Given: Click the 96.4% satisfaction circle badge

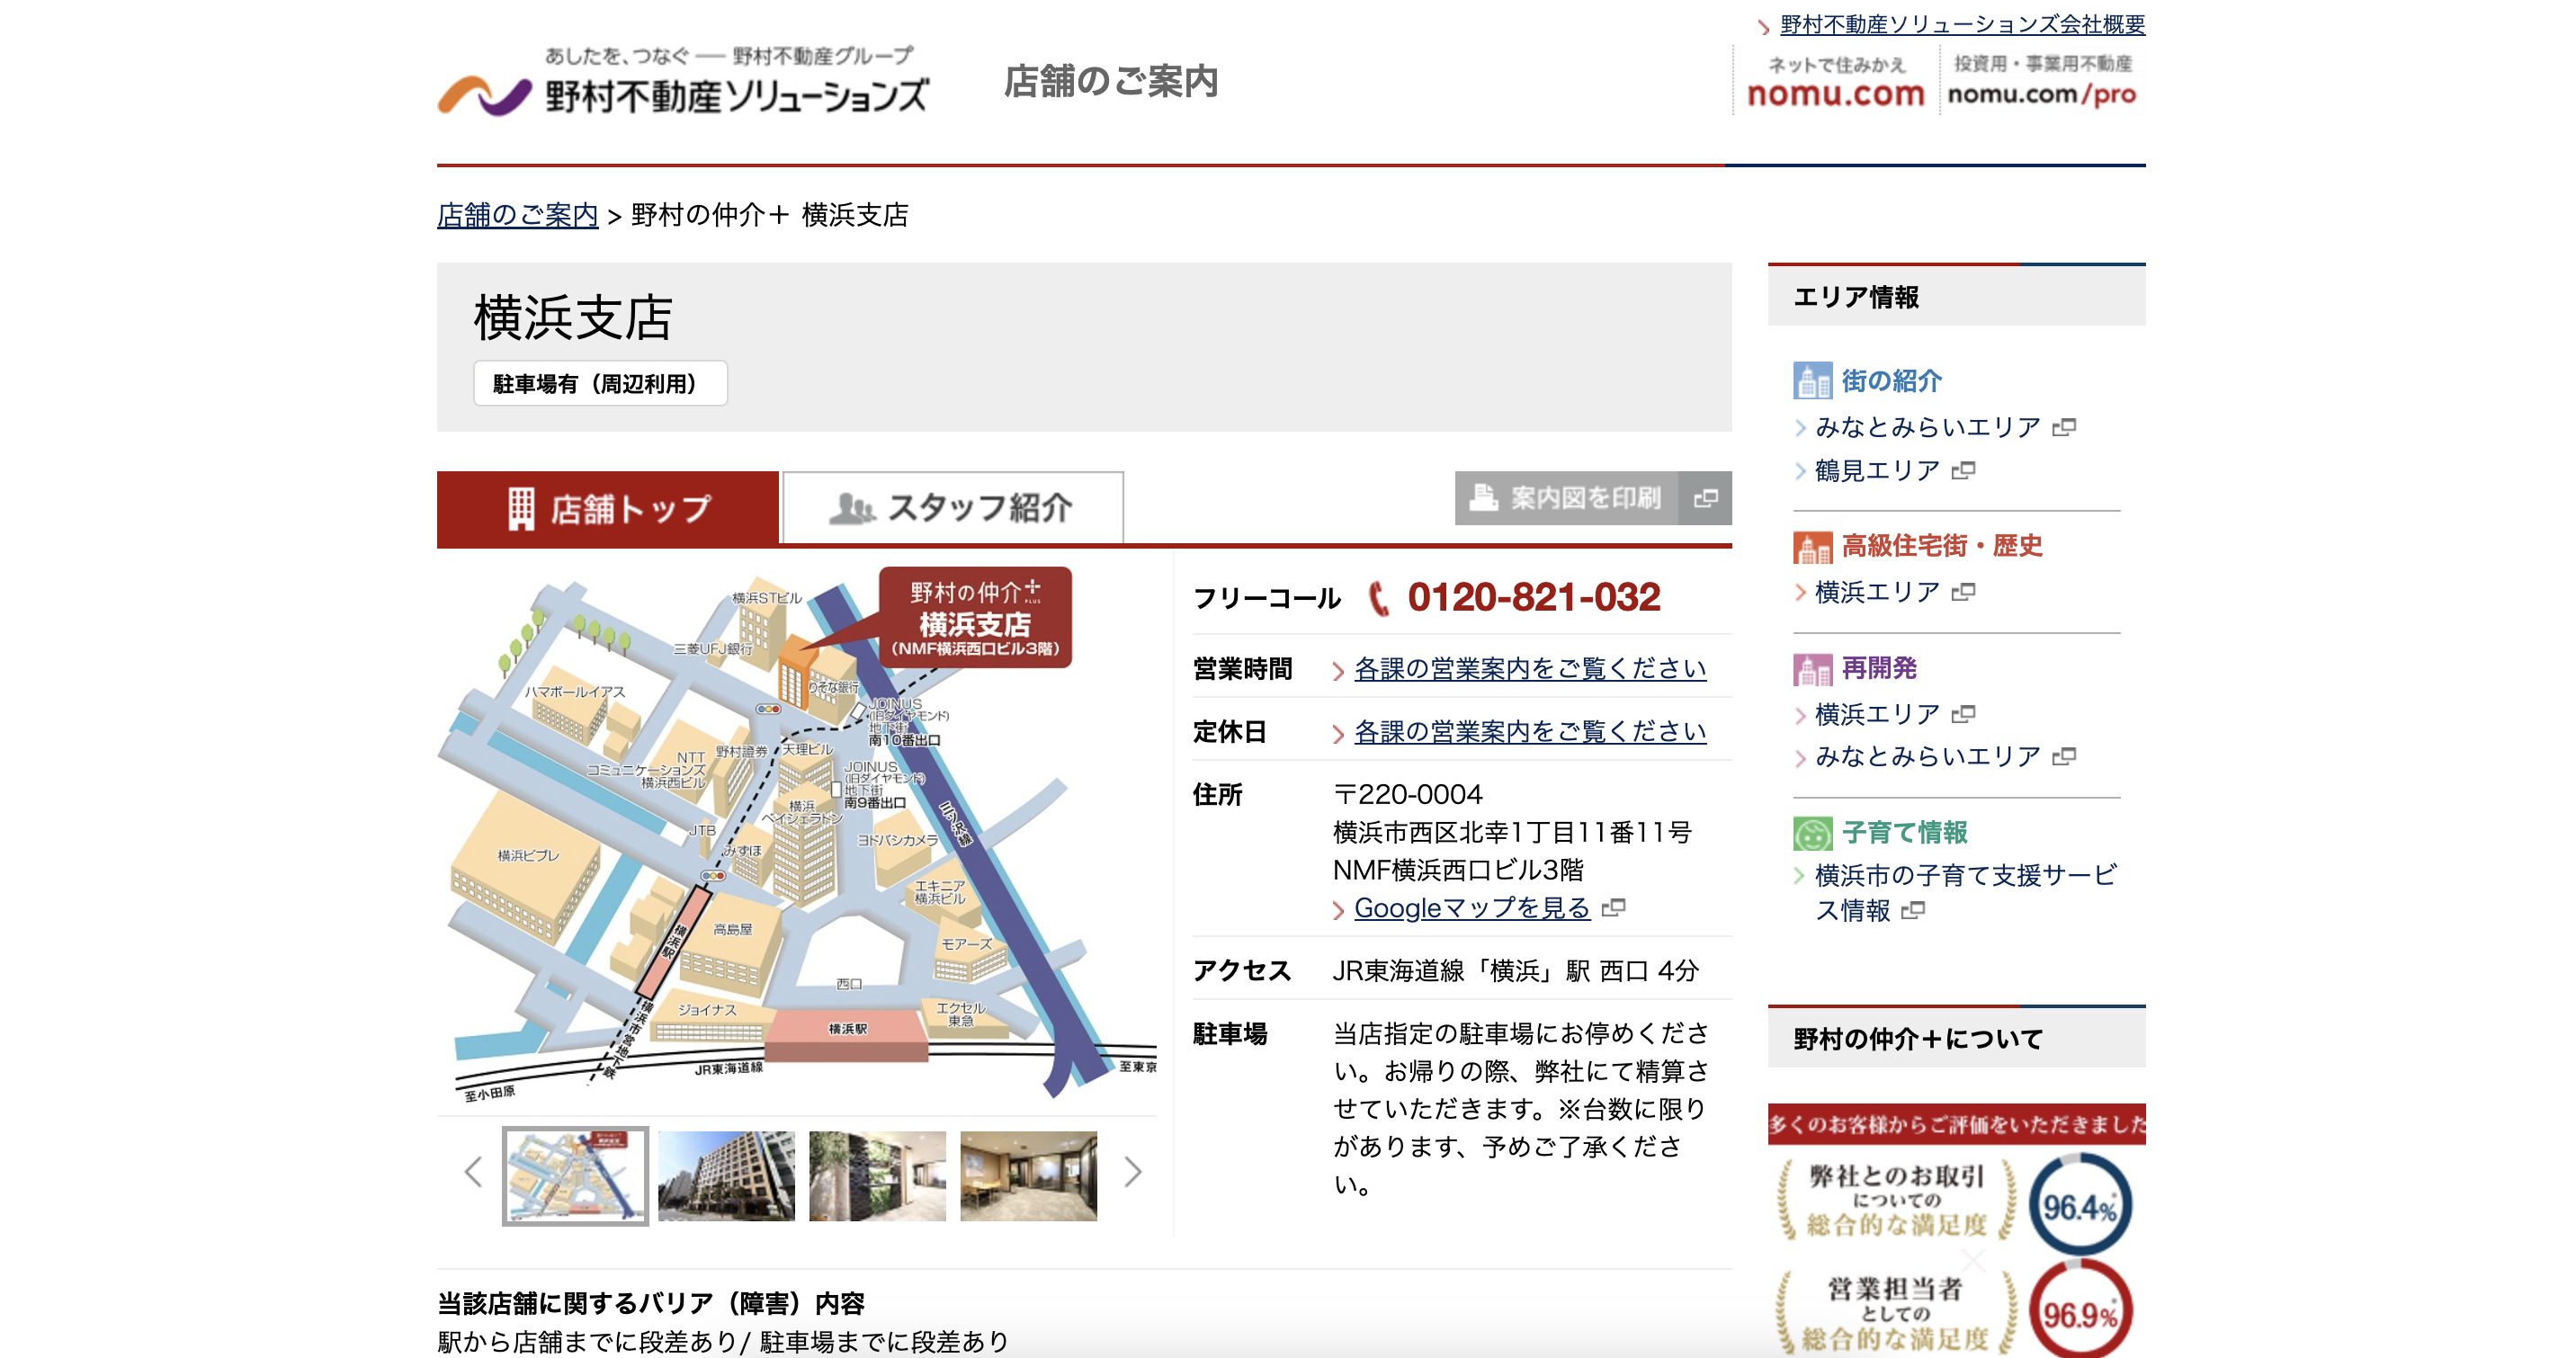Looking at the screenshot, I should point(2079,1206).
